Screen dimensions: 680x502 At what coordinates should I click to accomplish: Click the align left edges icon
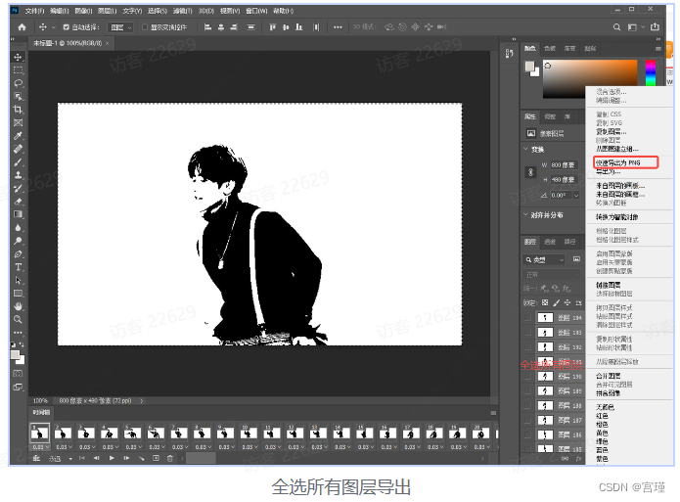click(x=207, y=26)
